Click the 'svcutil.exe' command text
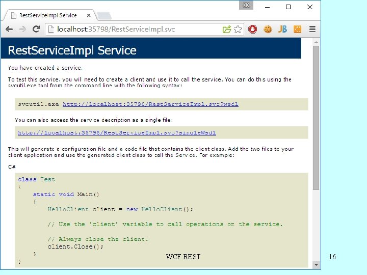The image size is (367, 275). pos(38,104)
